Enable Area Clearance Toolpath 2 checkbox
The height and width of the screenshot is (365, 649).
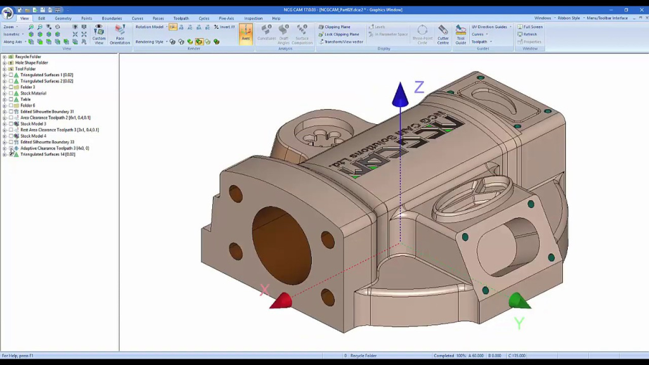click(11, 118)
